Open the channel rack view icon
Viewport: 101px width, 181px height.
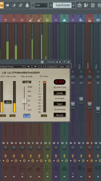(x=93, y=5)
